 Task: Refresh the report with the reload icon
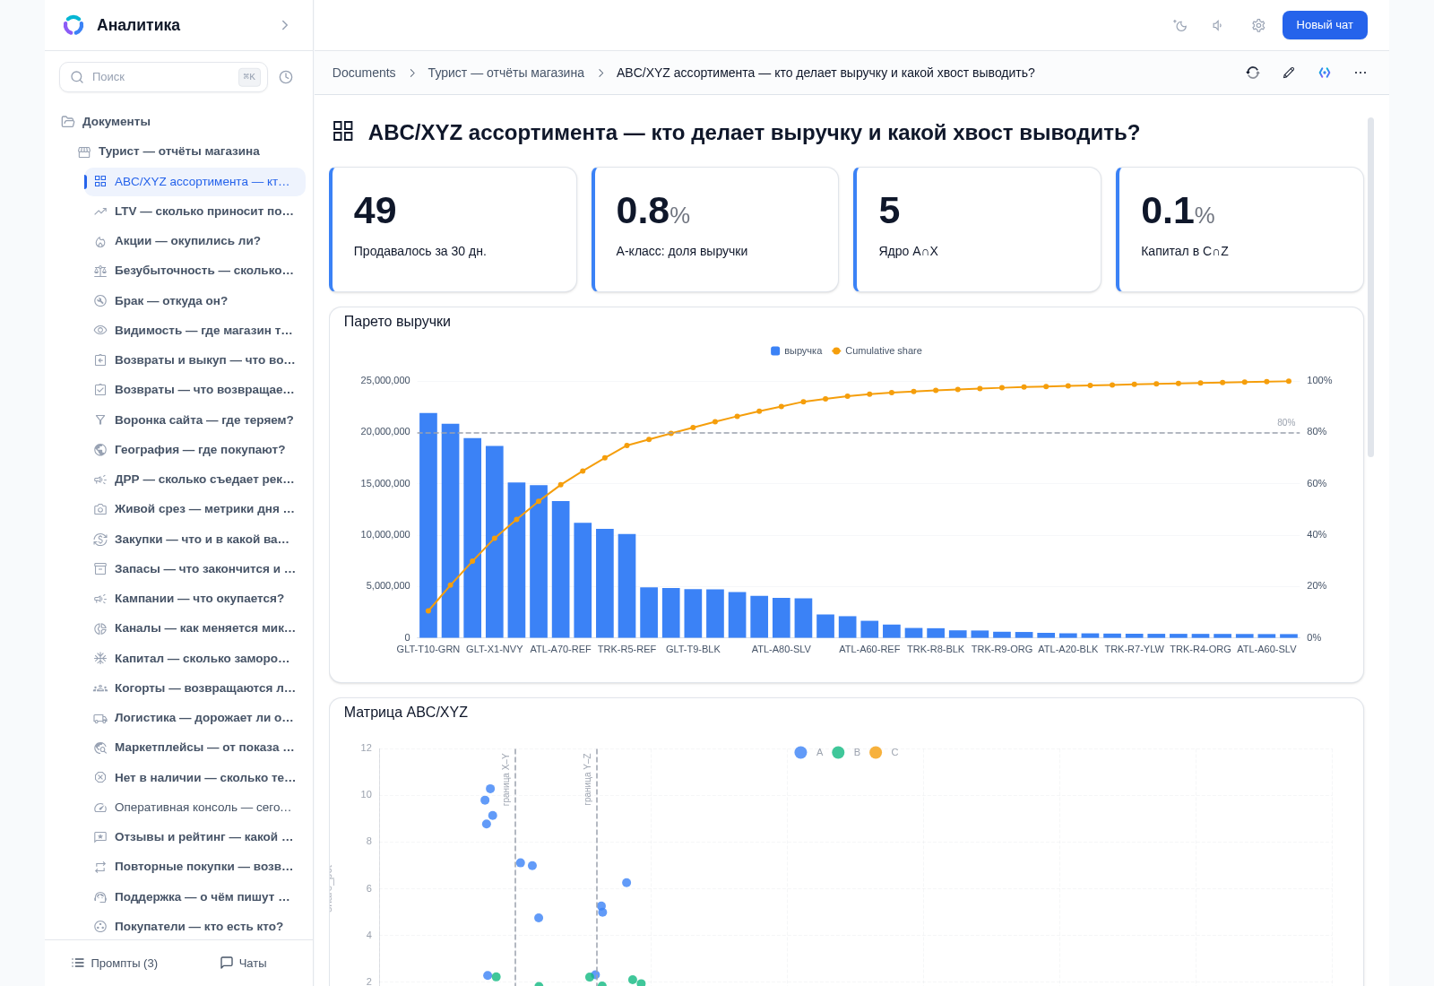(x=1253, y=73)
